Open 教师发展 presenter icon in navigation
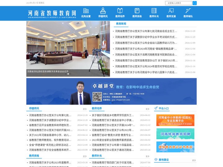The image size is (223, 167). point(171,11)
